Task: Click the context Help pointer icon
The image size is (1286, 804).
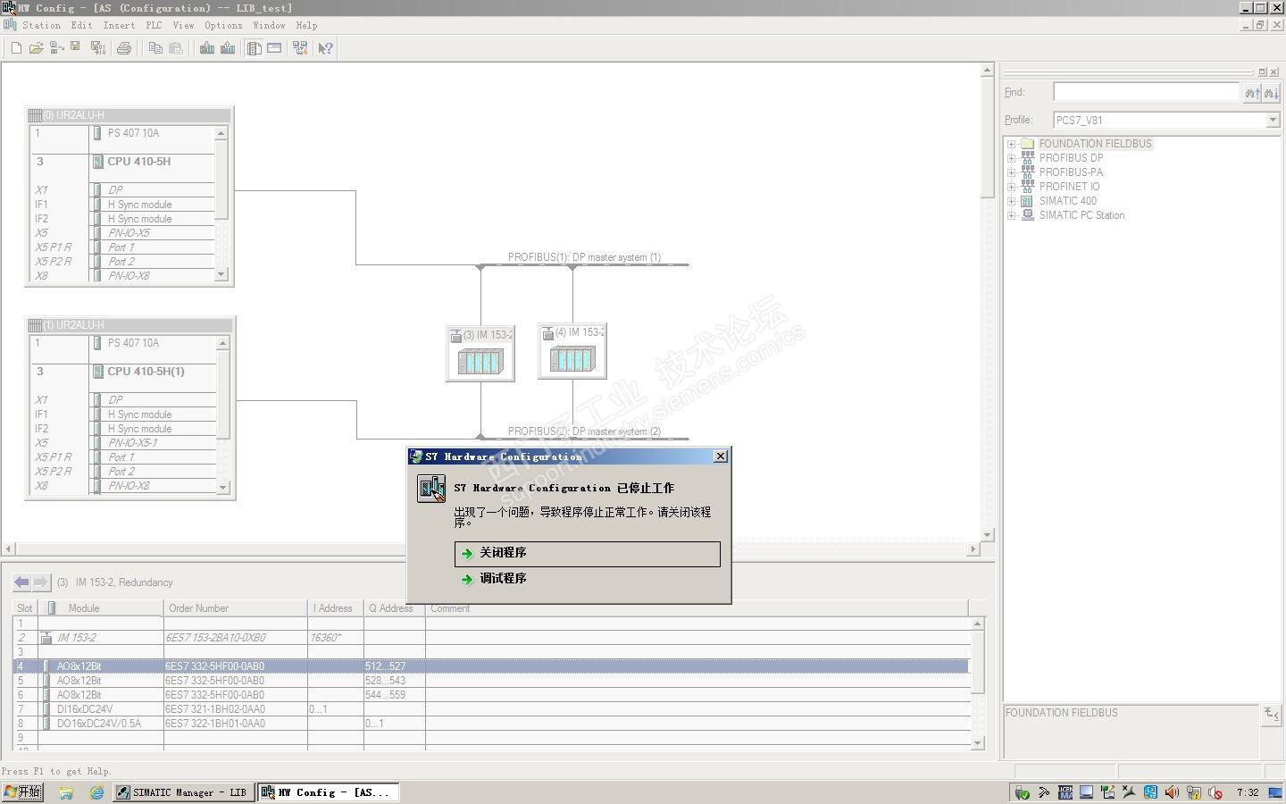Action: tap(326, 48)
